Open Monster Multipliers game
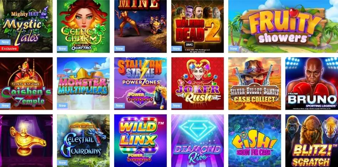The image size is (338, 167). [x=83, y=84]
